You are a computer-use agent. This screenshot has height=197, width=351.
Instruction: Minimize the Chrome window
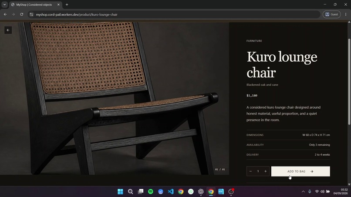325,4
